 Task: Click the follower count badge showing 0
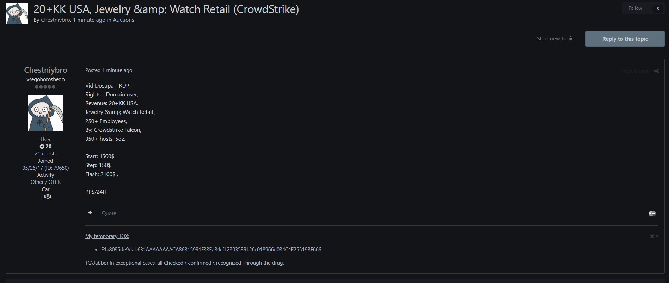click(658, 8)
